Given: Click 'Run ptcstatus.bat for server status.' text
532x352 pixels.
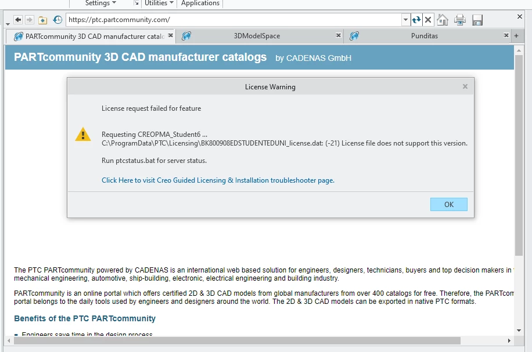Looking at the screenshot, I should 154,161.
